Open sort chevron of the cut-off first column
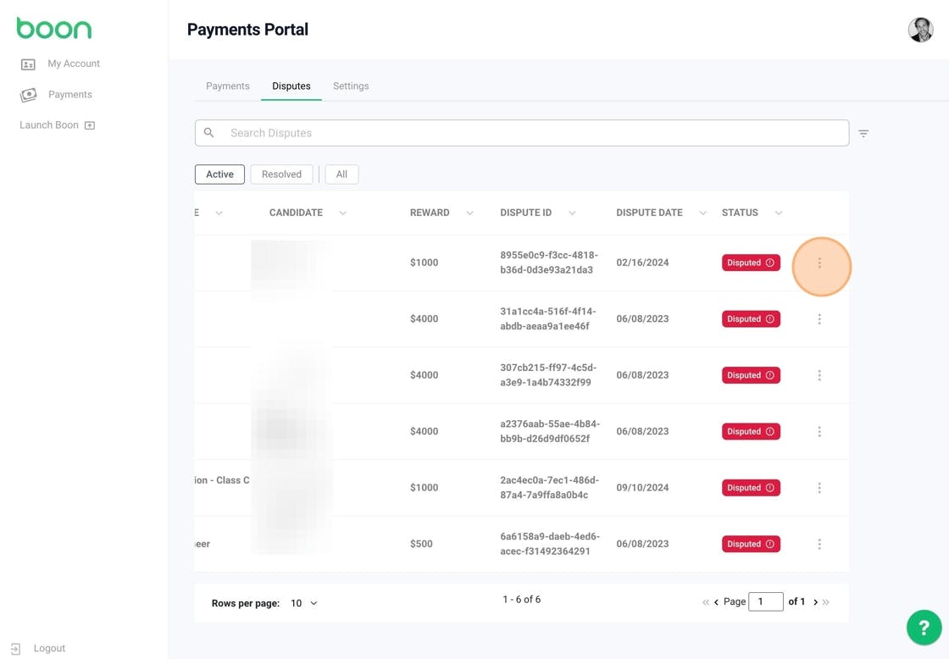This screenshot has width=949, height=659. [219, 213]
